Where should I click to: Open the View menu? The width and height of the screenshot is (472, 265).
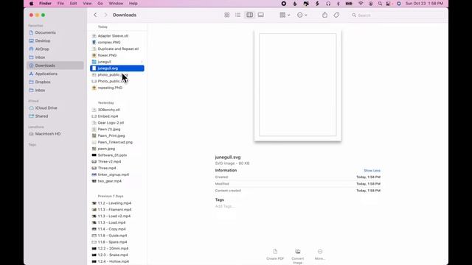[x=87, y=4]
